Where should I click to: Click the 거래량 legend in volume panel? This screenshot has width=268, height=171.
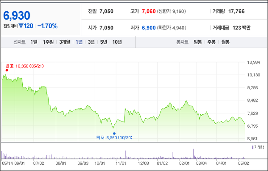point(258,147)
